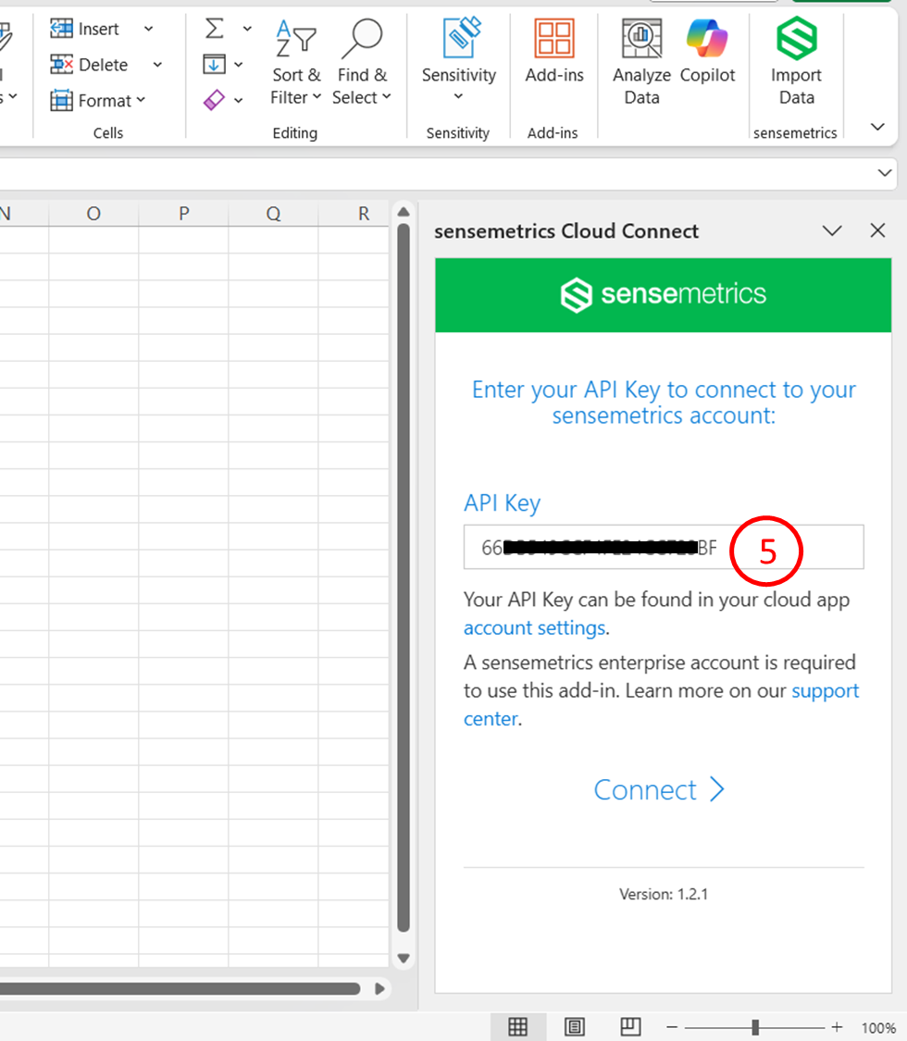Screen dimensions: 907x1041
Task: Click the horizontal scrollbar right arrow
Action: [x=379, y=988]
